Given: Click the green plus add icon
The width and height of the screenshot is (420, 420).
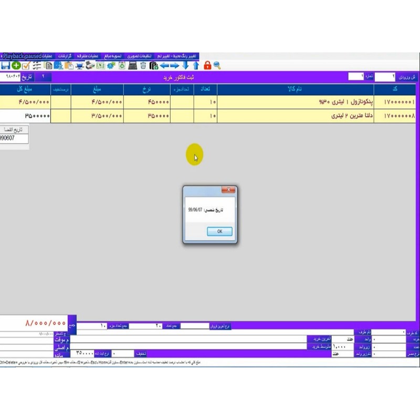Looking at the screenshot, I should click(x=16, y=66).
